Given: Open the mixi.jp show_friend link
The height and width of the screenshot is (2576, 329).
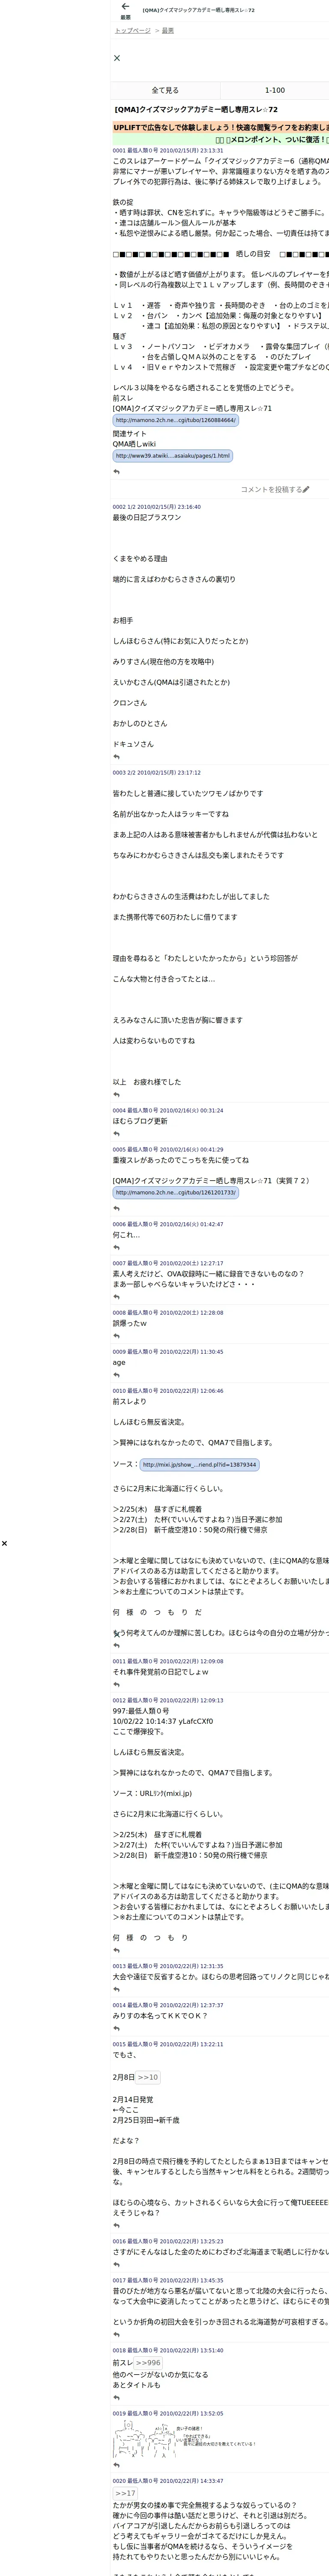Looking at the screenshot, I should [198, 1464].
